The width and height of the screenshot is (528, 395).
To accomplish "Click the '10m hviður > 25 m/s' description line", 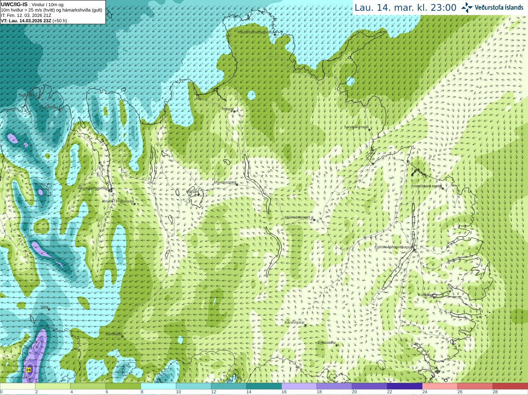I will pyautogui.click(x=52, y=10).
